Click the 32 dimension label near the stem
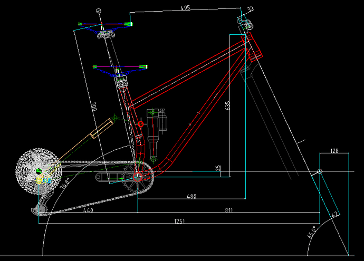Viewport: 364px width, 261px height. 250,9
